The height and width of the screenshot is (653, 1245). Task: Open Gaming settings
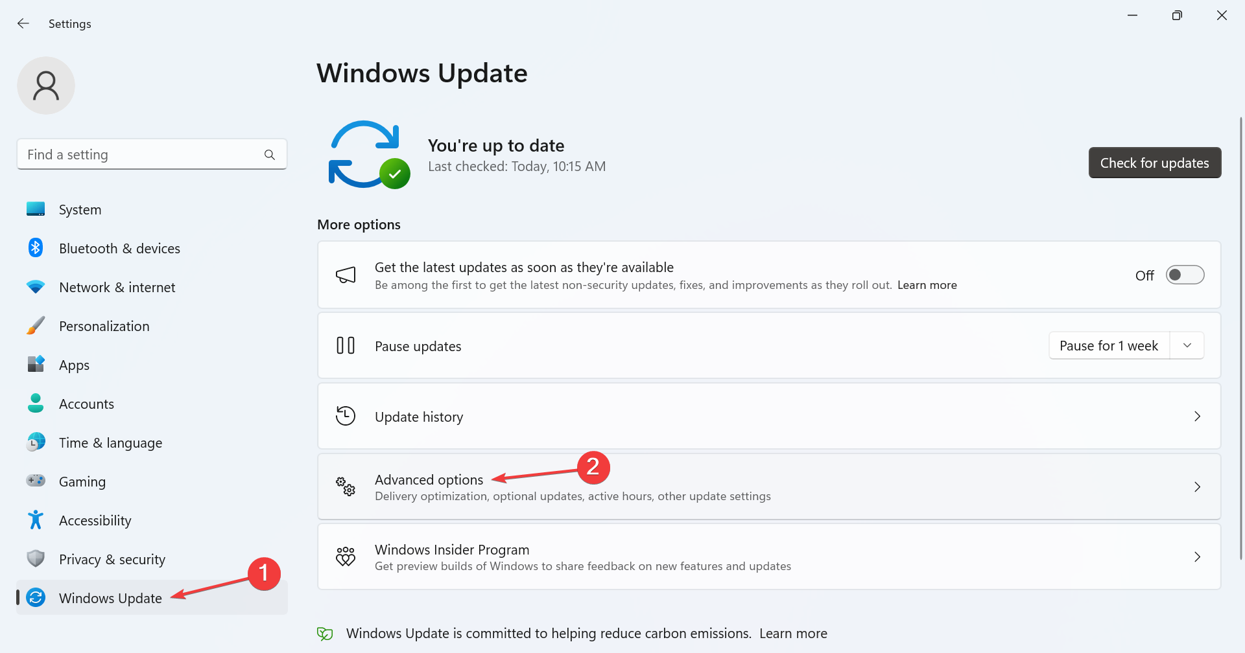pos(152,481)
